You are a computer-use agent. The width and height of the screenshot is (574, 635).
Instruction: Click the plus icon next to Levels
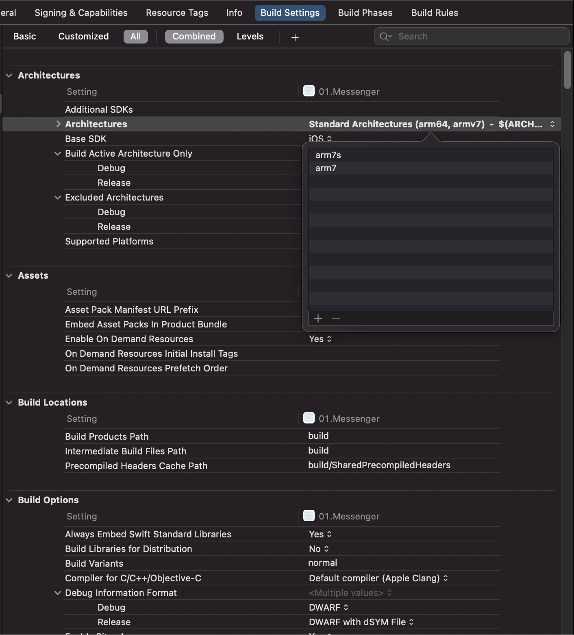(294, 37)
